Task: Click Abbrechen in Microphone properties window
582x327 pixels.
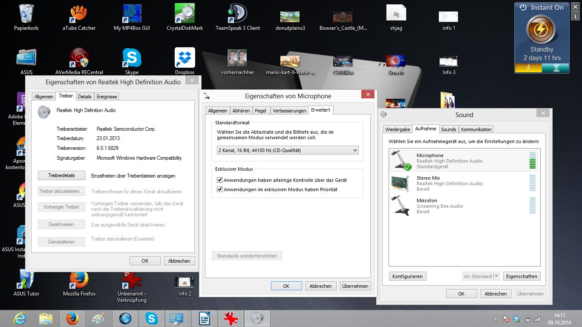Action: coord(321,286)
